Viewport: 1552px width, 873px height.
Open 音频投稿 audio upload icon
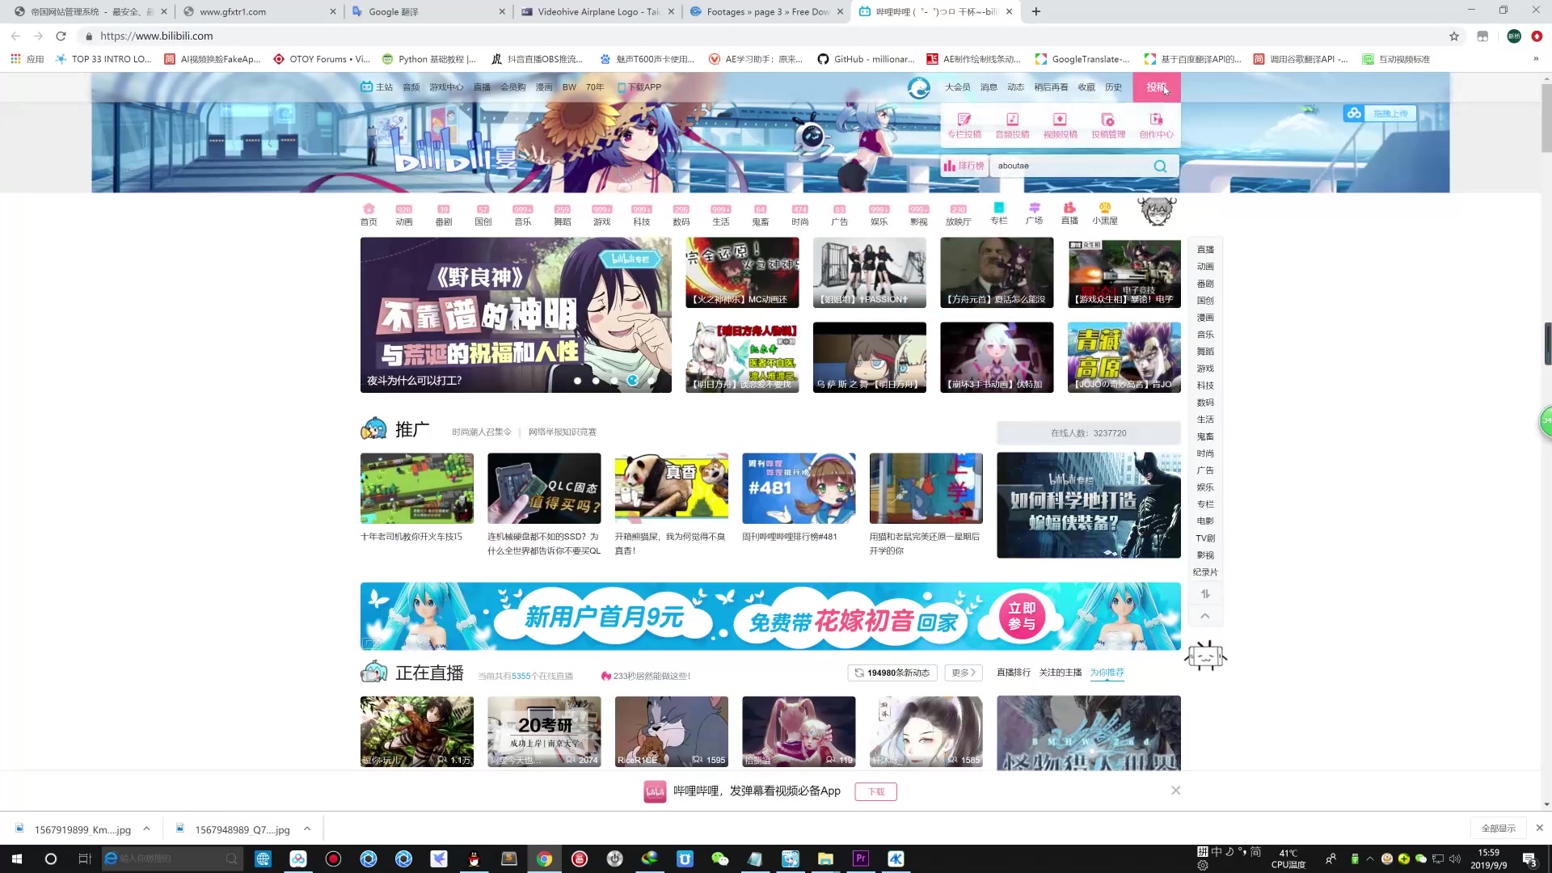point(1012,120)
